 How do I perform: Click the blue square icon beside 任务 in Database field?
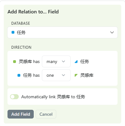13,32
